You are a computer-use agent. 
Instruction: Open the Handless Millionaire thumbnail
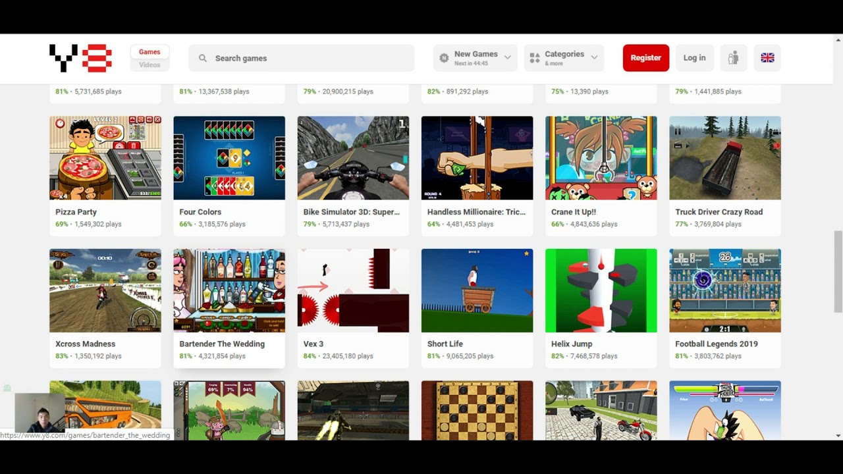[x=477, y=158]
